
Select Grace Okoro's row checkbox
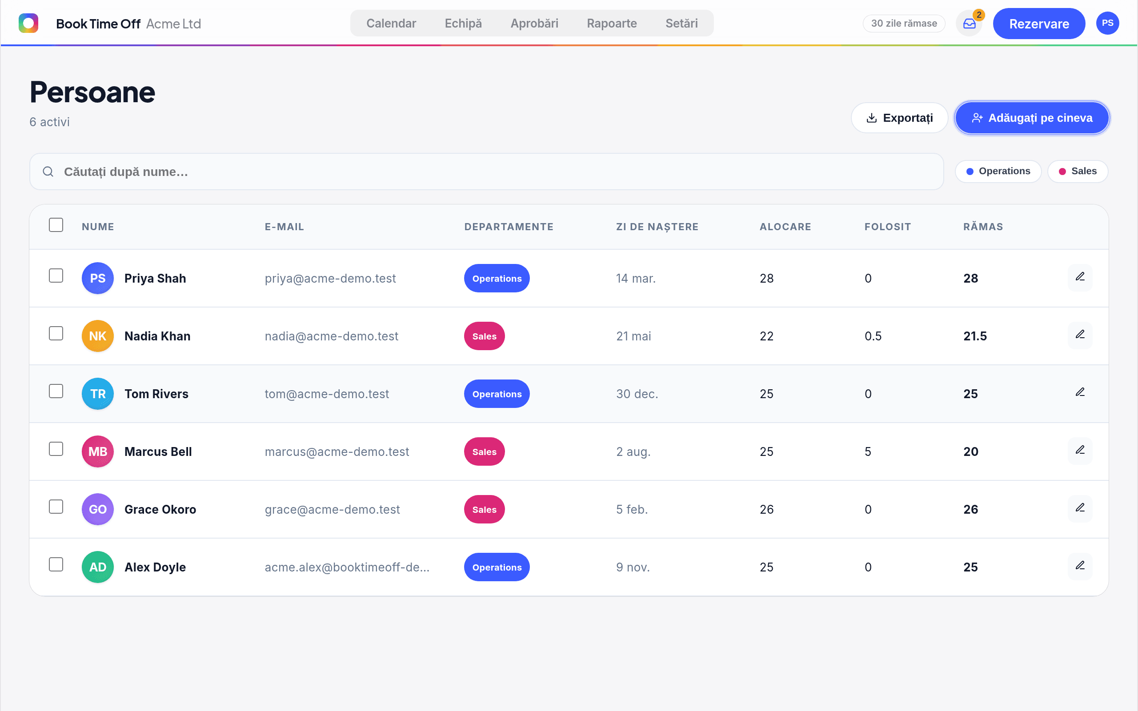coord(56,507)
